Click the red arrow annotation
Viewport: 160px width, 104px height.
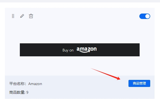[105, 74]
